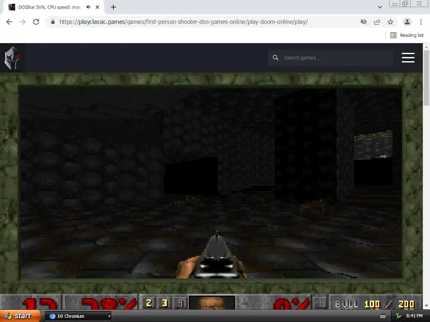The height and width of the screenshot is (322, 430).
Task: Click the network tray icon
Action: (399, 316)
